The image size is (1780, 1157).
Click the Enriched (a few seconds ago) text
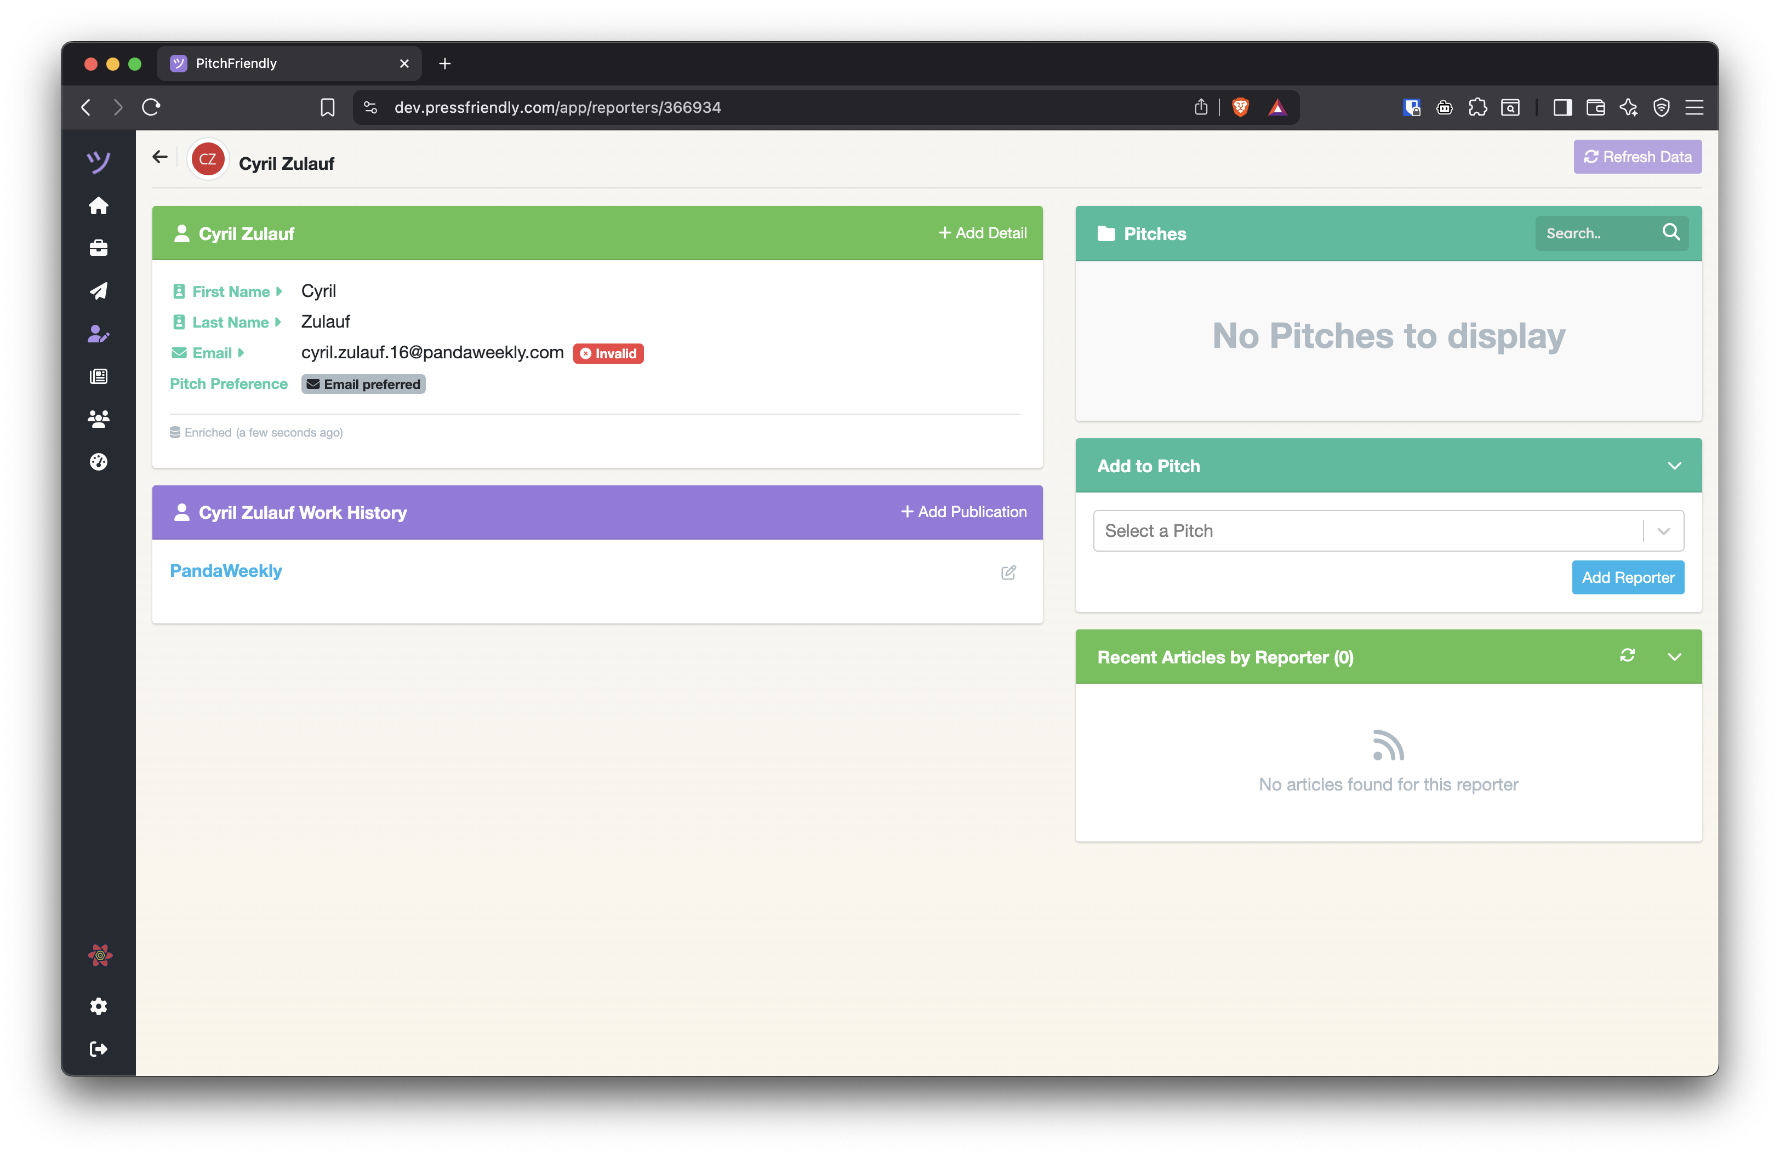tap(263, 432)
